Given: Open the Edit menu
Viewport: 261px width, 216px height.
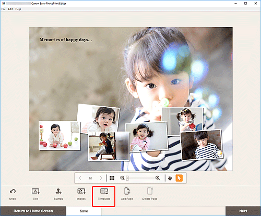Looking at the screenshot, I should [x=10, y=9].
